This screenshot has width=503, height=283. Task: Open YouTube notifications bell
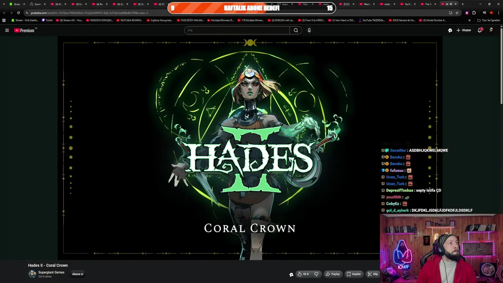[x=480, y=30]
